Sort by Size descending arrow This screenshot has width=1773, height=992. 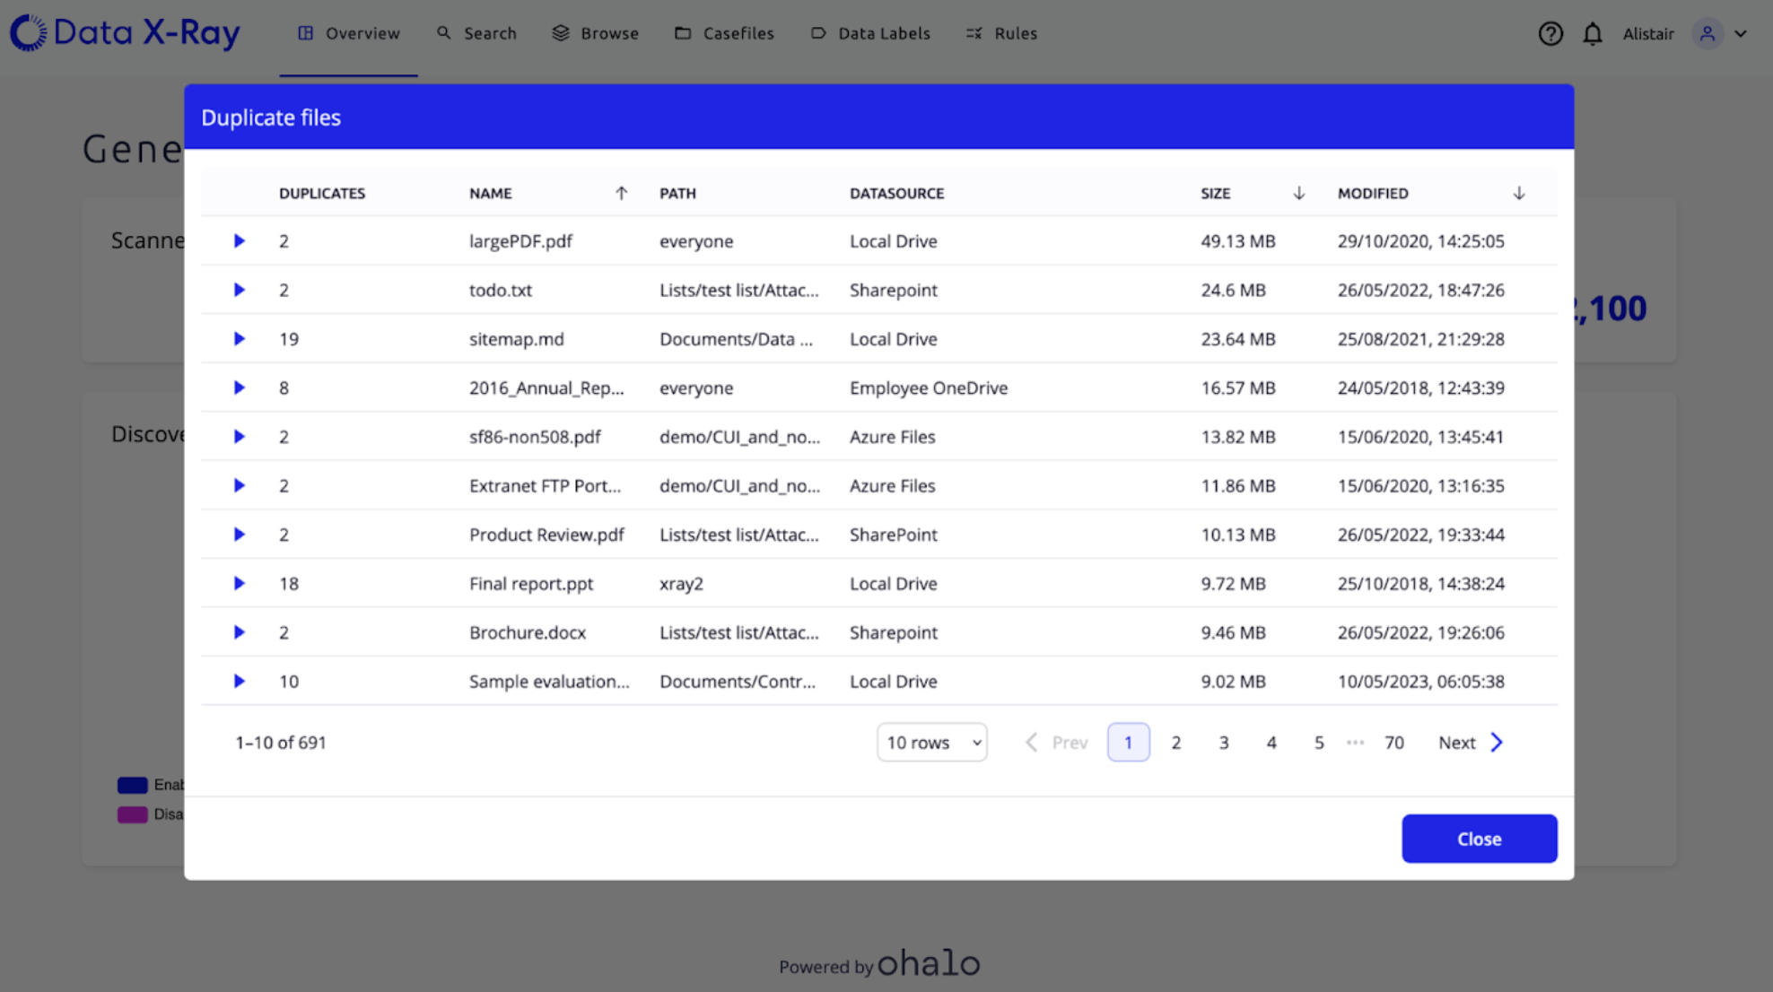click(1298, 193)
